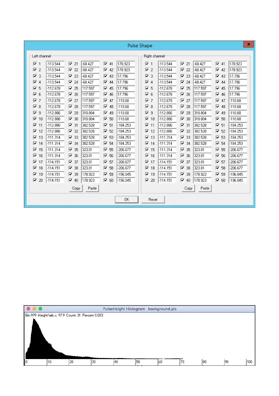
Task: Toggle Left channel checkbox 40
Action: (x=70, y=180)
